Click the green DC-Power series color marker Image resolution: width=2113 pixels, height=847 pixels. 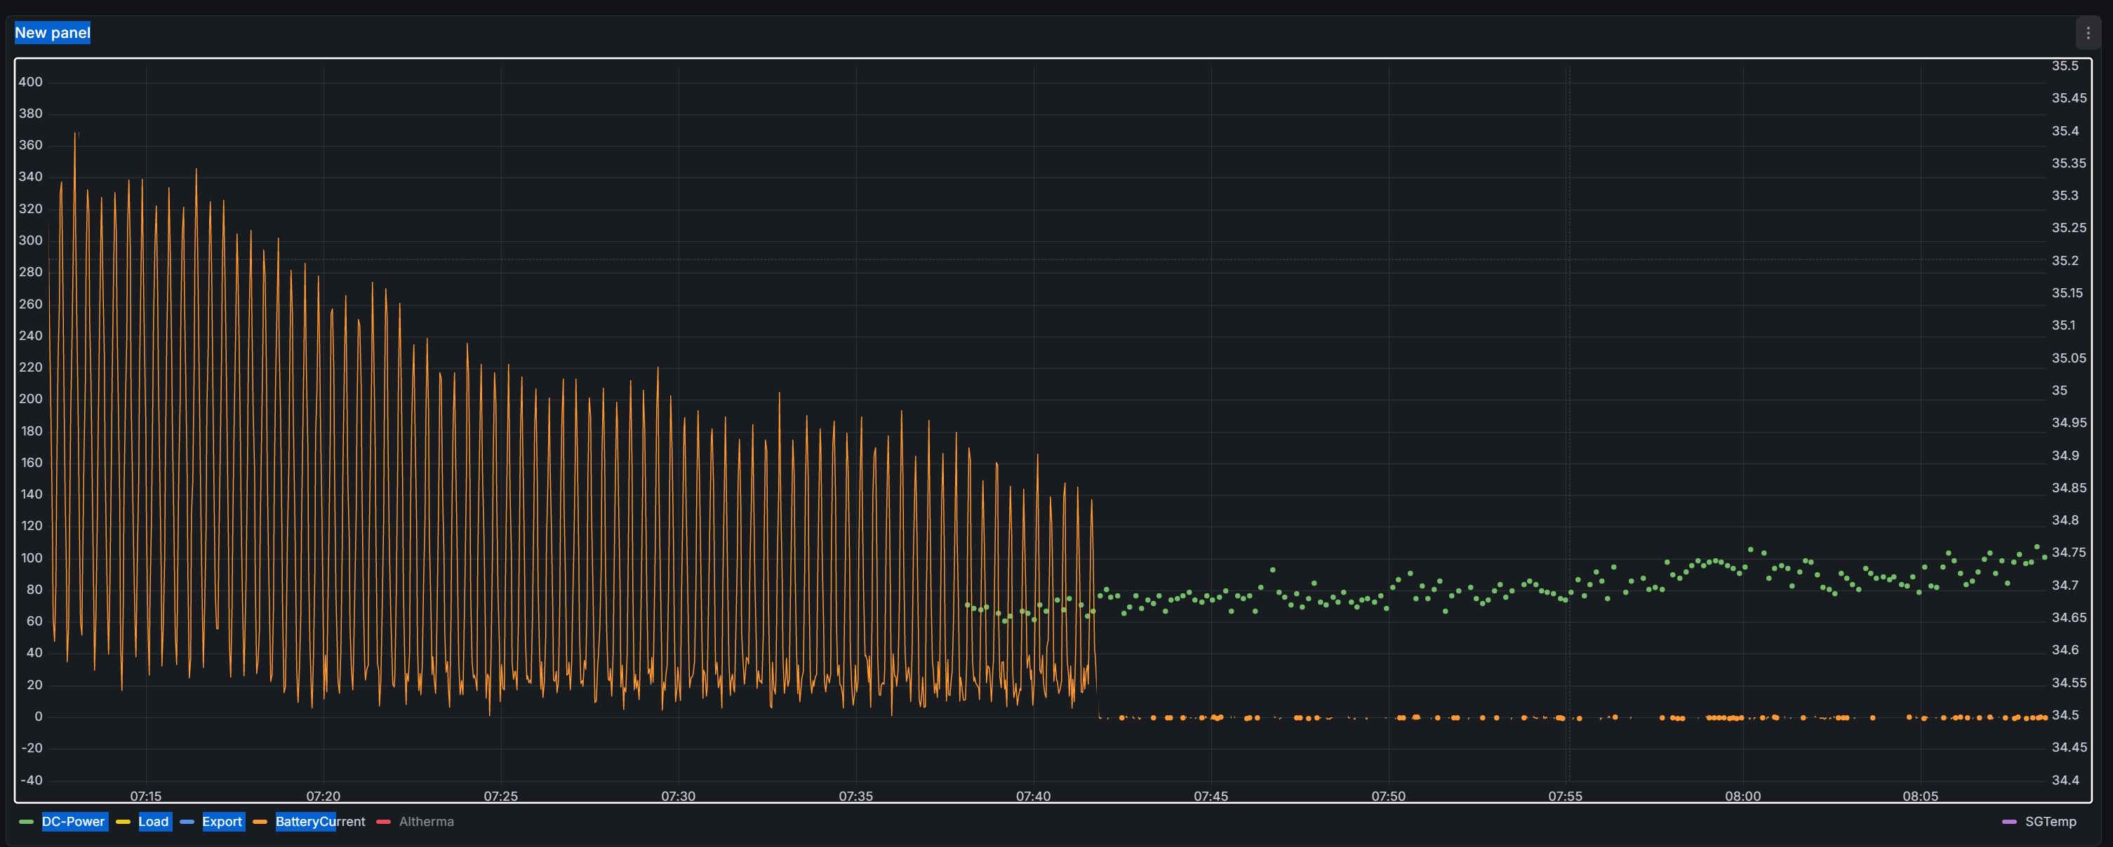tap(26, 822)
